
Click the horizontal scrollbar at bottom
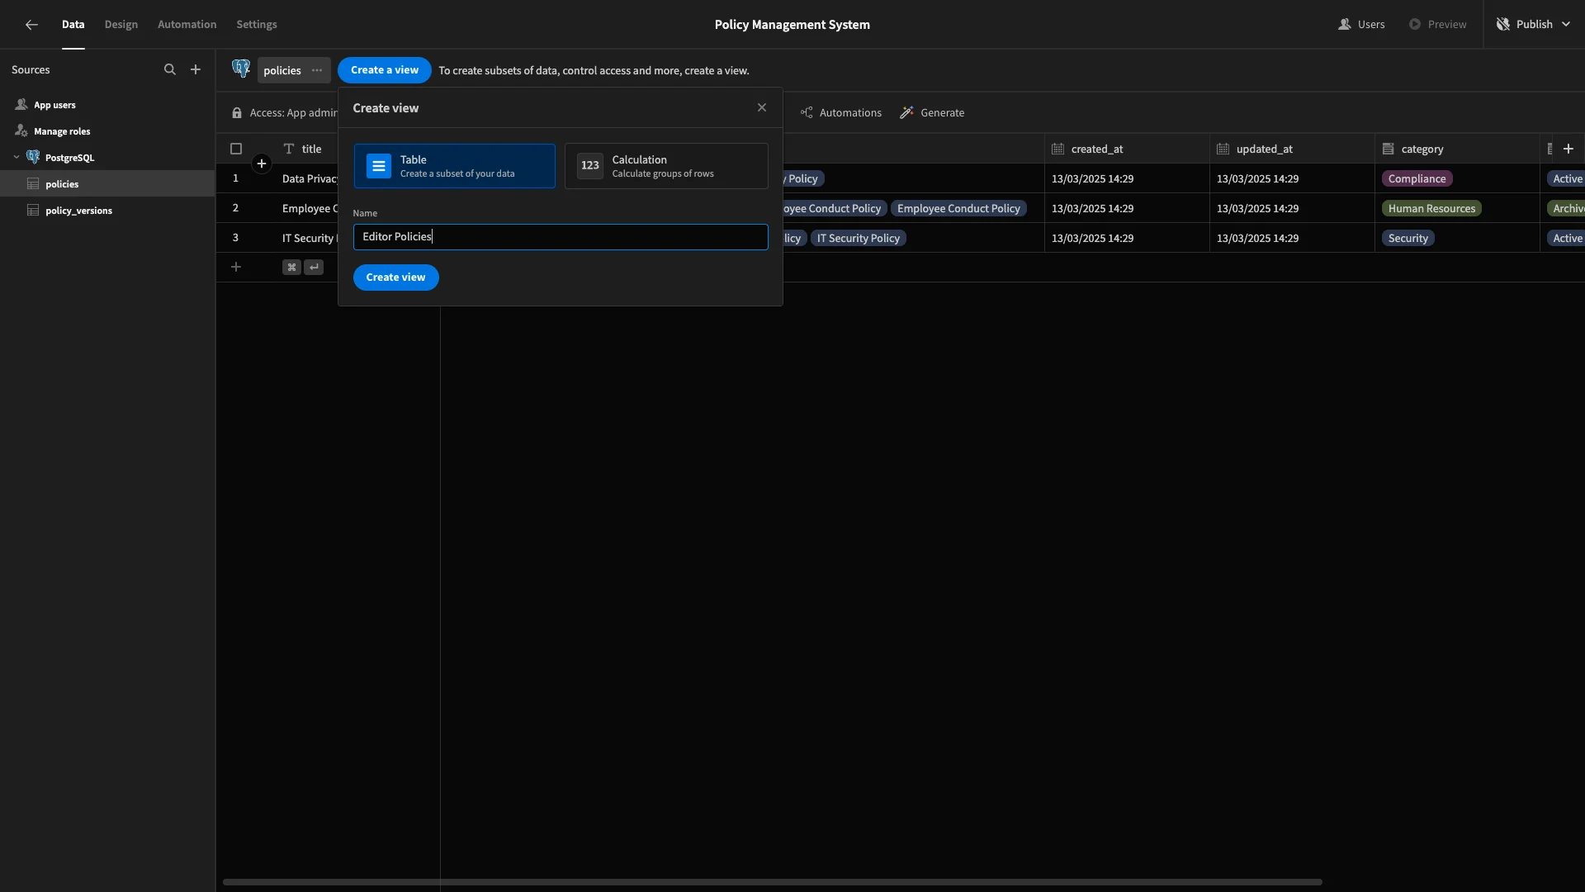pos(773,882)
